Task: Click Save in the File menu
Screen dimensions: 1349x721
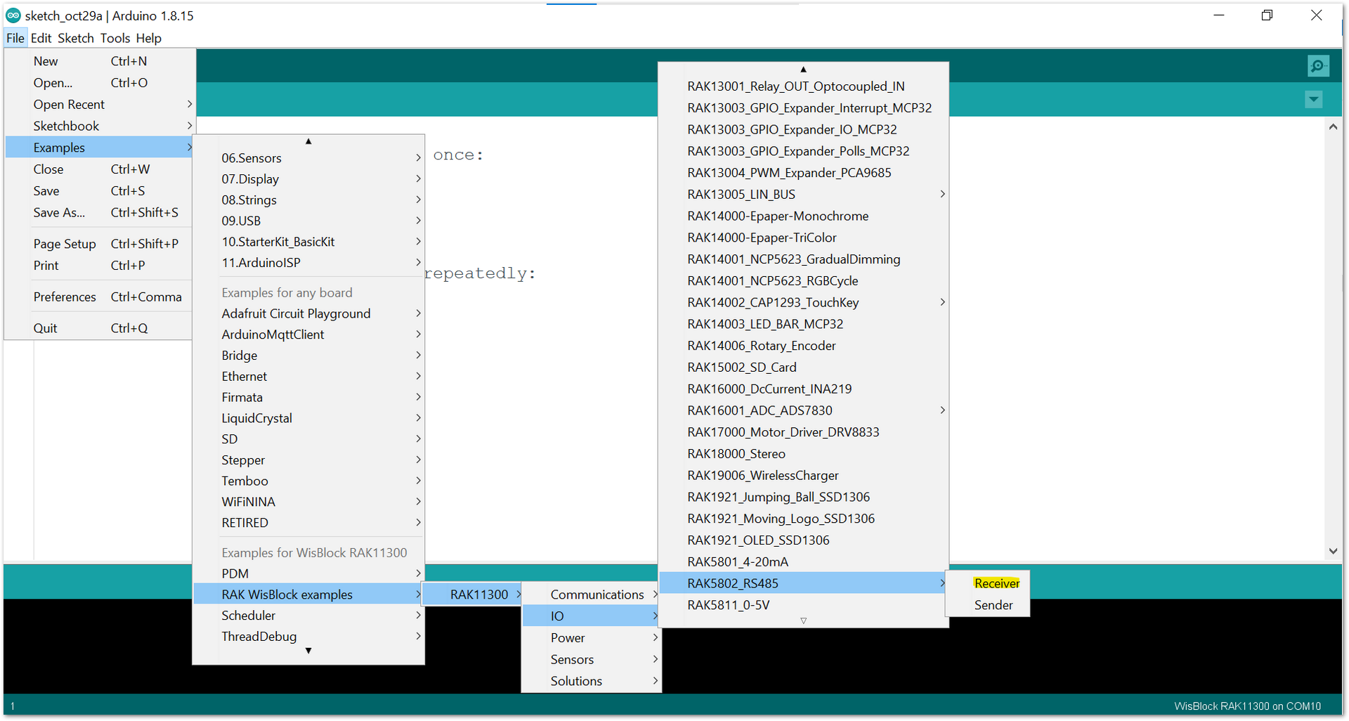Action: [98, 191]
